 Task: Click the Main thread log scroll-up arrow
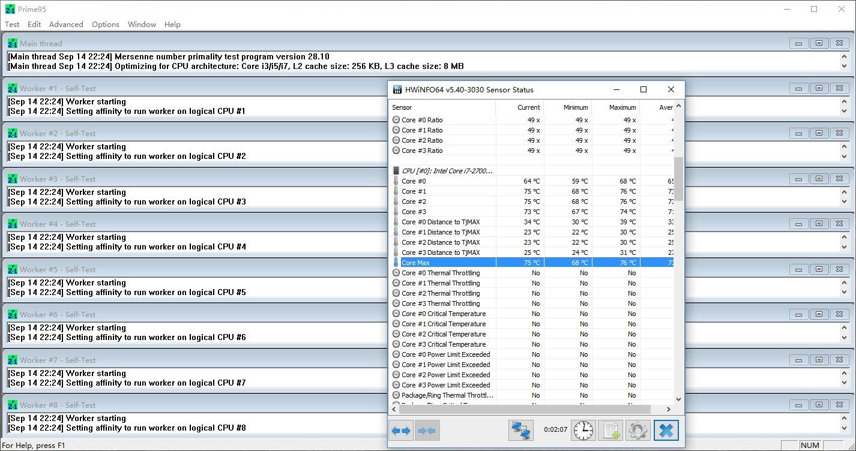(x=844, y=56)
